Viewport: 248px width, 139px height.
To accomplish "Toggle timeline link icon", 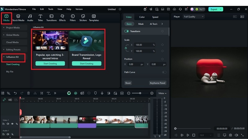I will 4,99.
